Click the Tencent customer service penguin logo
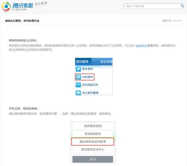187x166 pixels. pyautogui.click(x=6, y=6)
